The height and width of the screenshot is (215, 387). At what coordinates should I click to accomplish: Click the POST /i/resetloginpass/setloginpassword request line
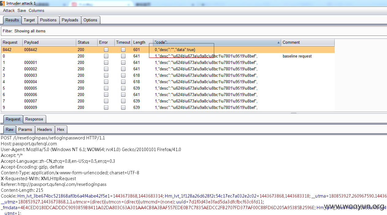pyautogui.click(x=53, y=138)
